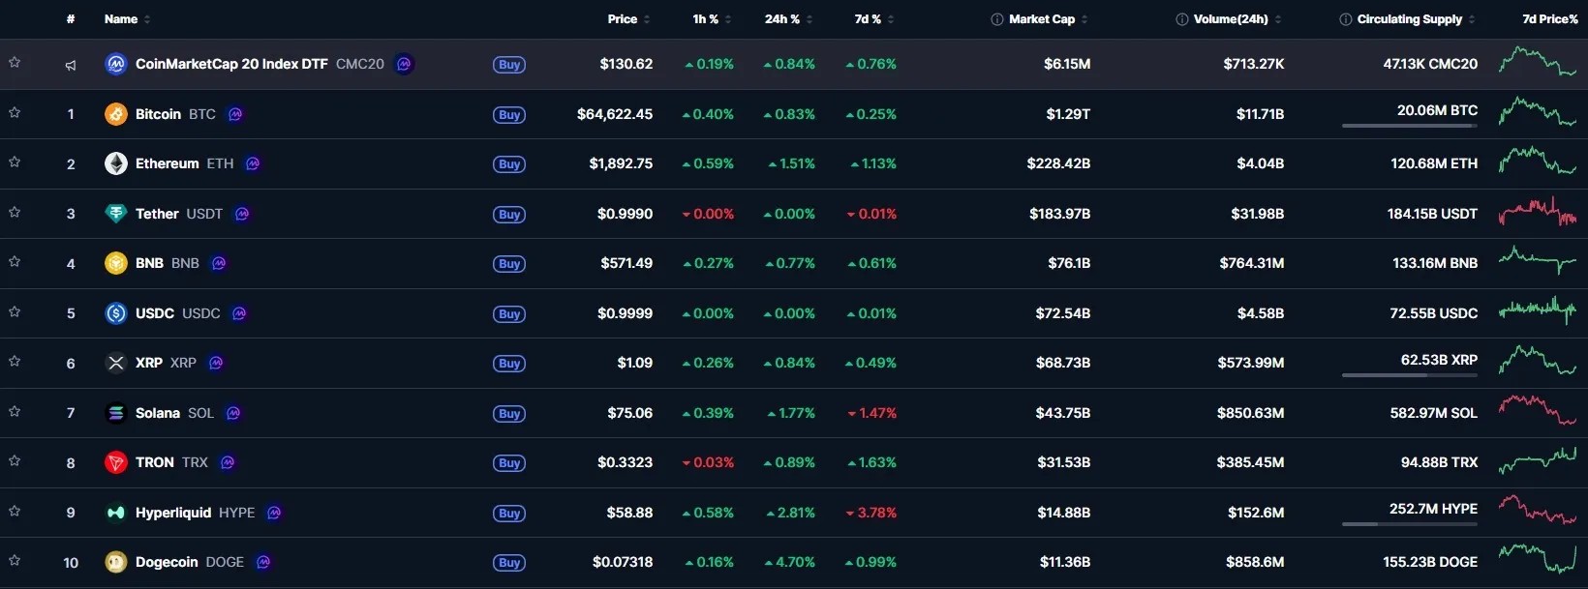Click the Solana logo icon

click(116, 413)
